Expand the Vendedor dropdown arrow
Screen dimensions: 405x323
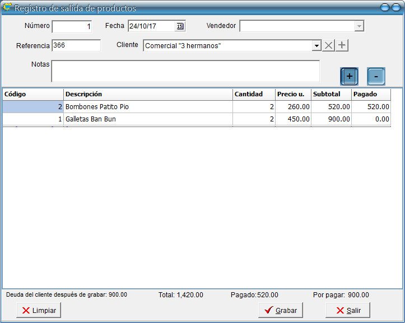coord(359,26)
